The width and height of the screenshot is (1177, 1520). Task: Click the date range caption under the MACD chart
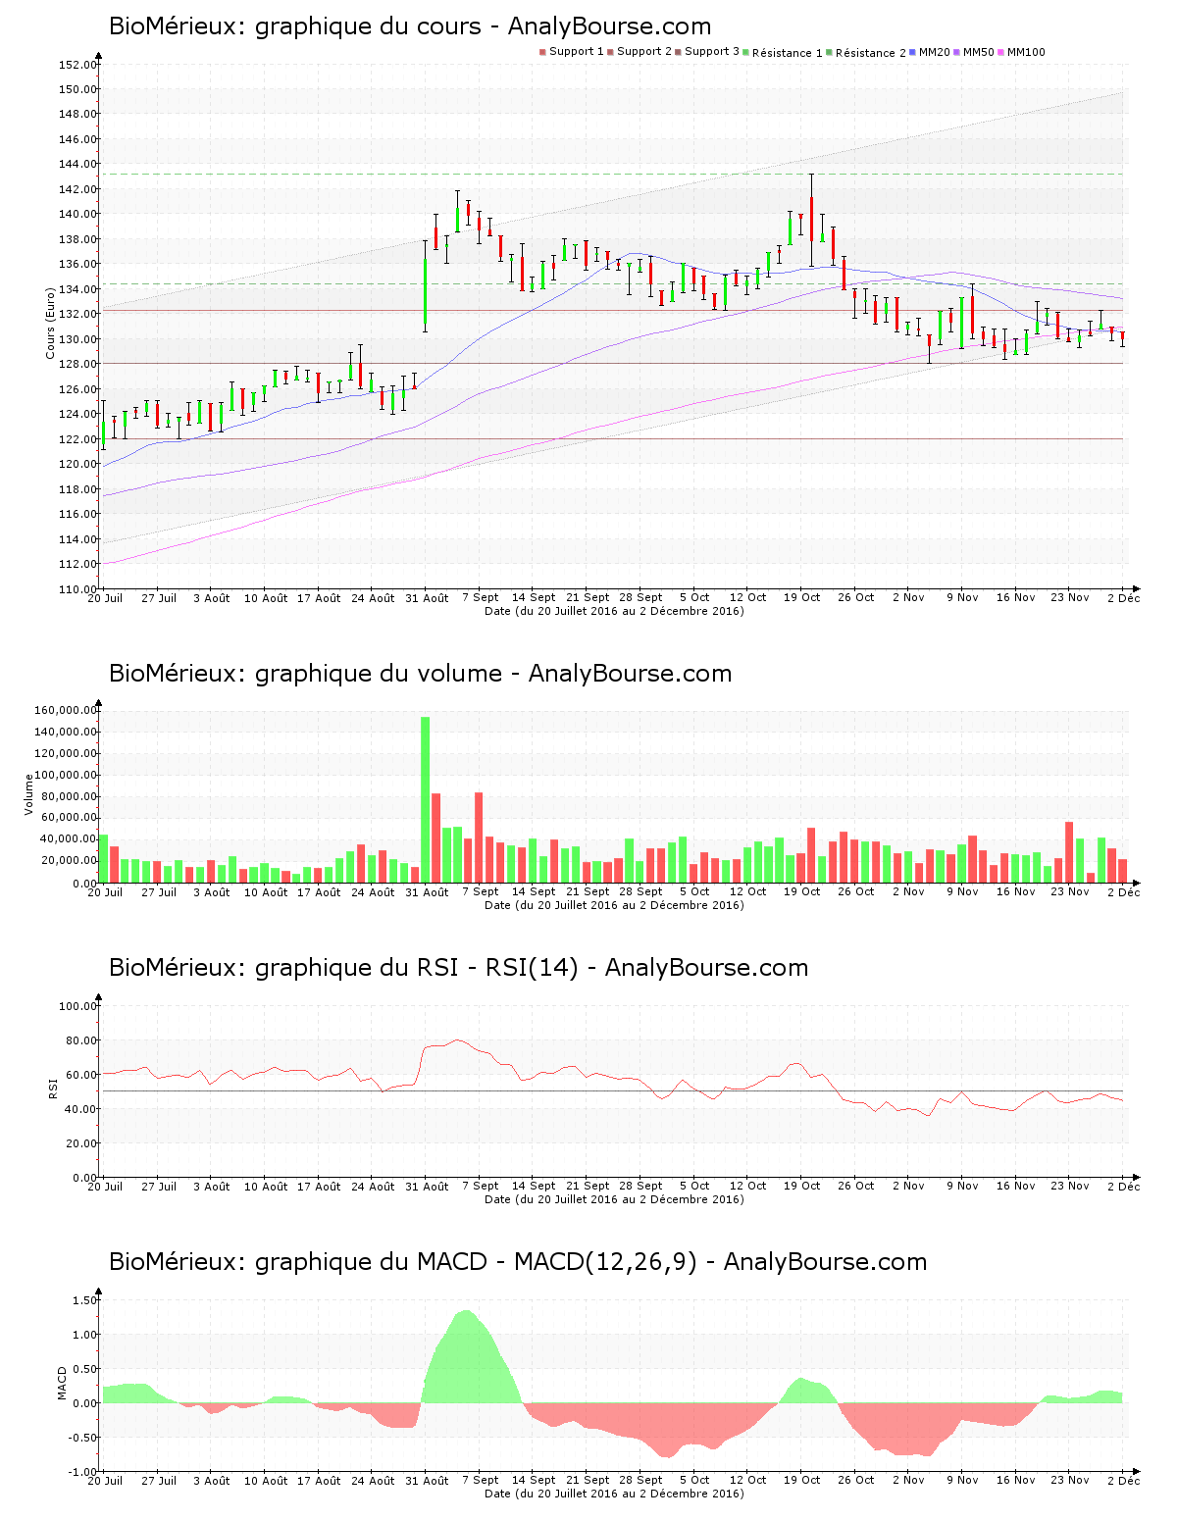tap(614, 1494)
